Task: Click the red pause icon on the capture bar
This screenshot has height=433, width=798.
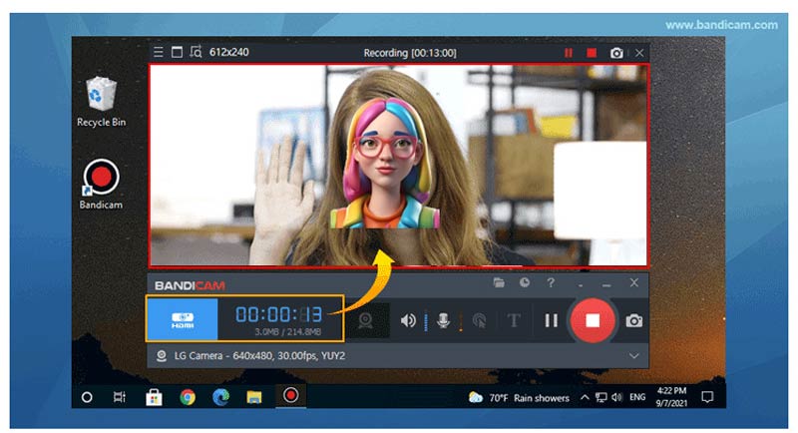Action: coord(569,52)
